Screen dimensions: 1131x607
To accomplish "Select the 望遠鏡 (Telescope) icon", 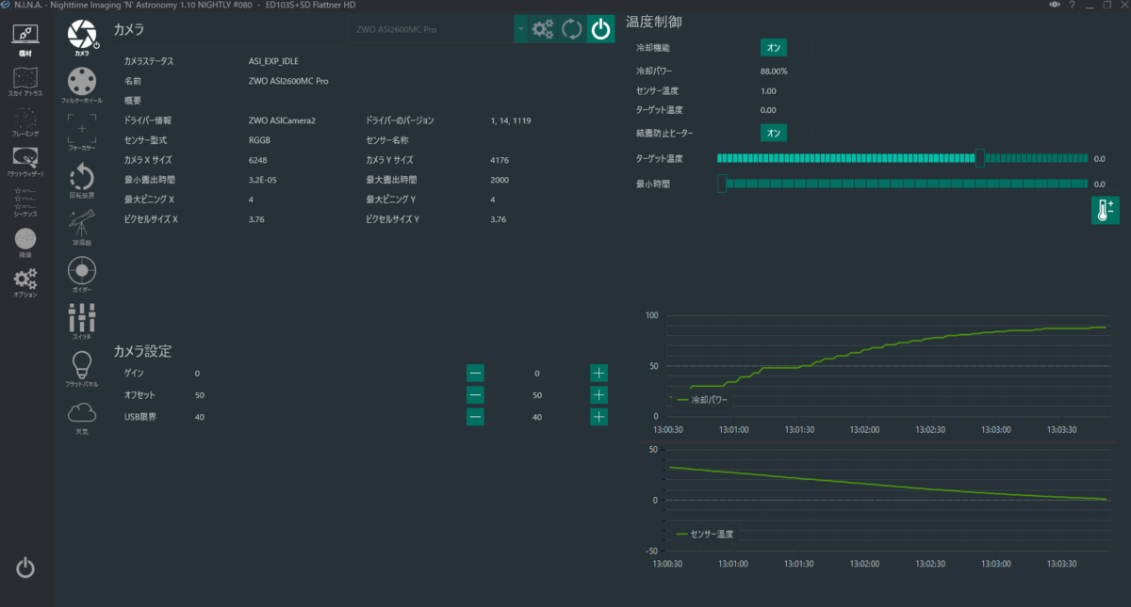I will [x=82, y=227].
